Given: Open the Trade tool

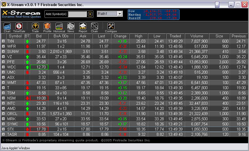Looking at the screenshot, I should click(x=35, y=28).
